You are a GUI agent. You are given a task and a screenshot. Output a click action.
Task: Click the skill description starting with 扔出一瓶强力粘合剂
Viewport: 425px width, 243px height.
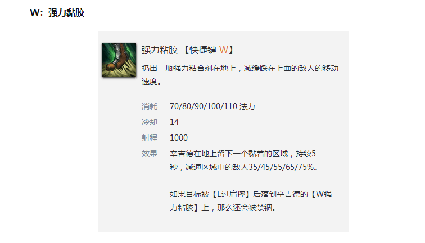240,75
